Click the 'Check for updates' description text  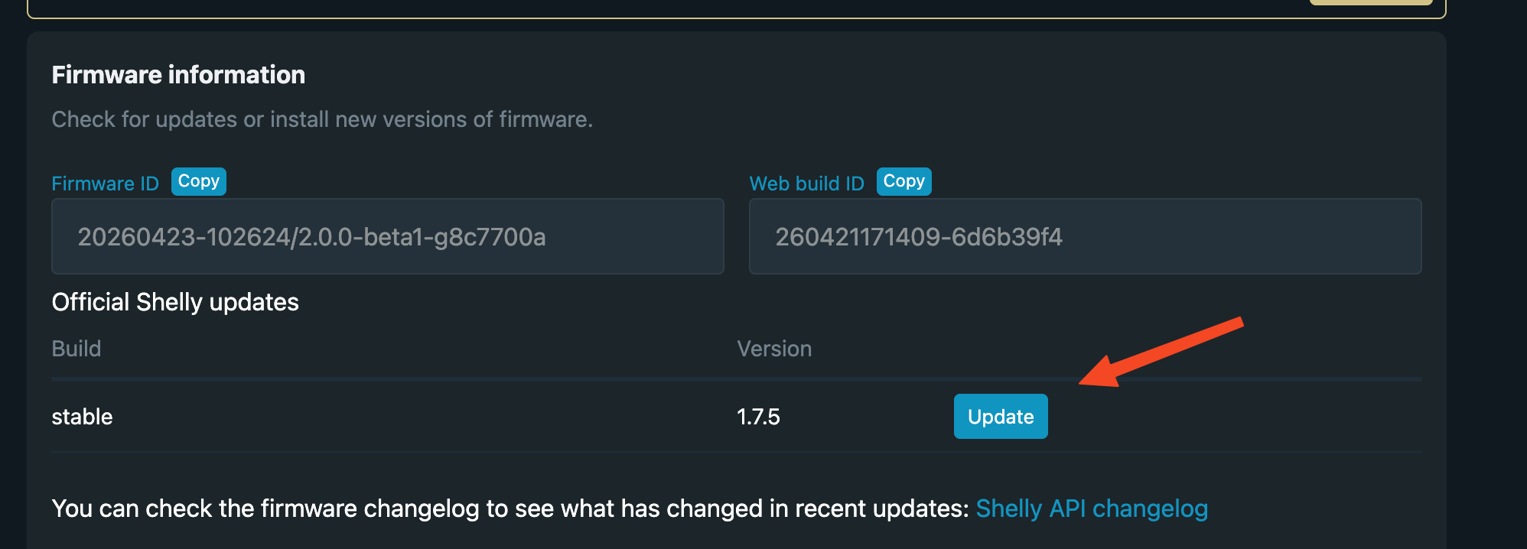coord(322,119)
